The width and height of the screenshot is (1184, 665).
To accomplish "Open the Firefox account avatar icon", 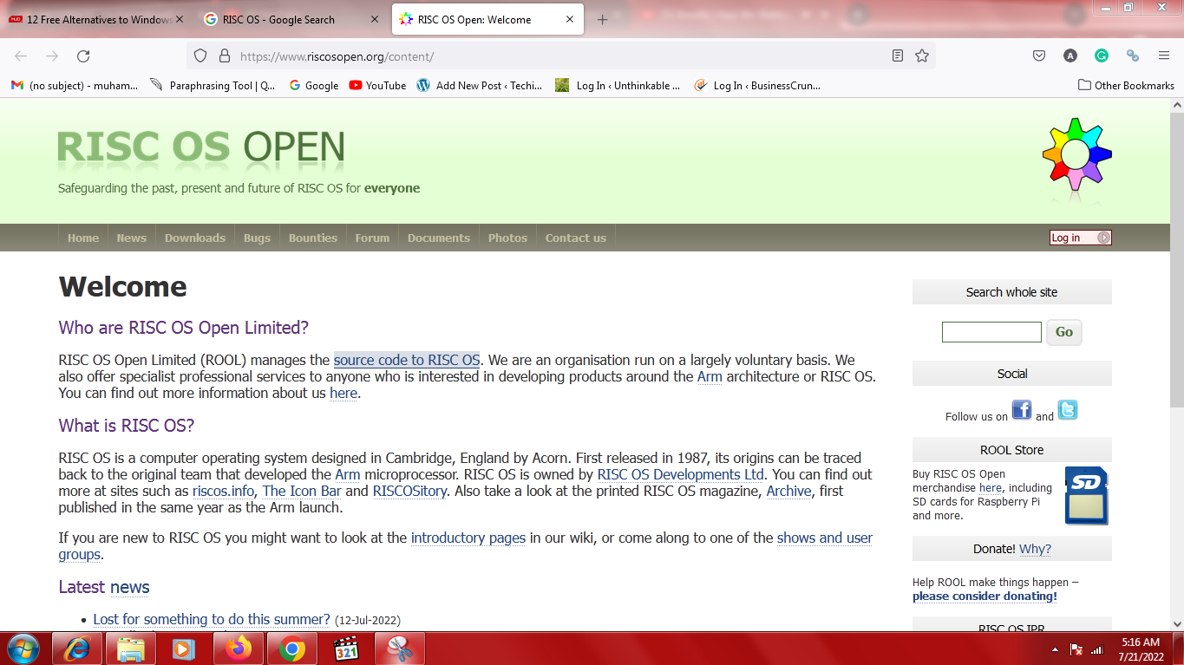I will coord(1070,55).
